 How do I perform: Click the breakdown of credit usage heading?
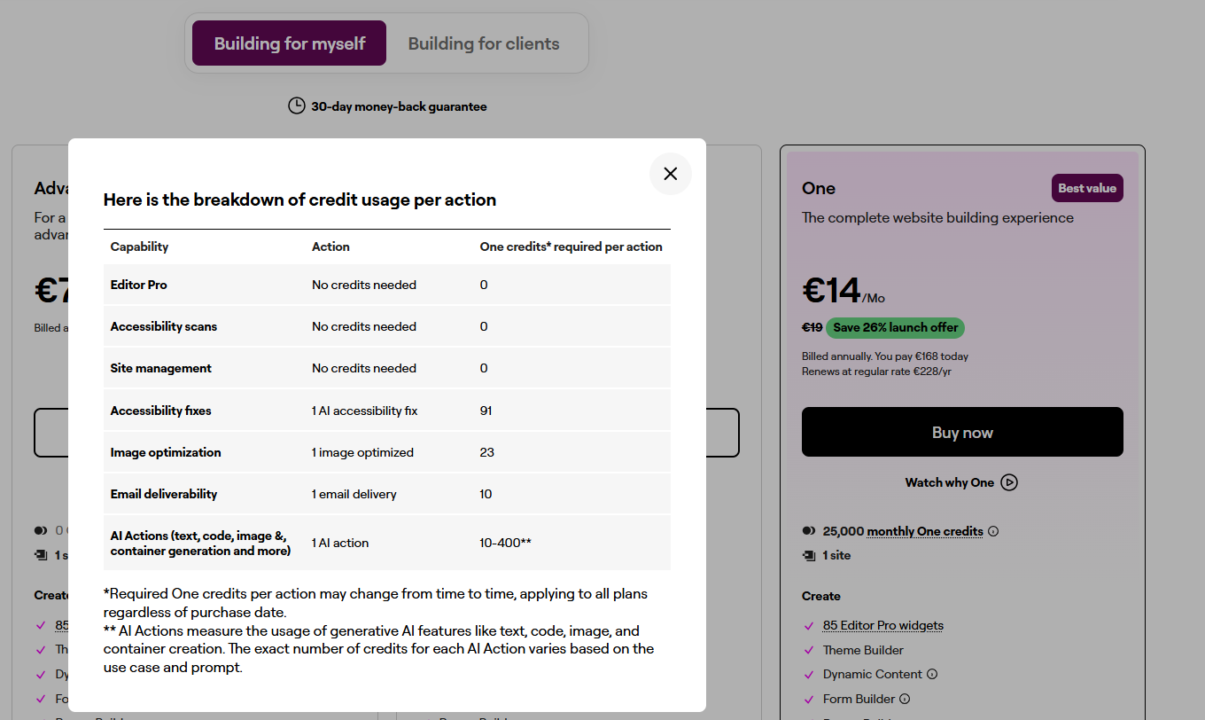pyautogui.click(x=299, y=200)
